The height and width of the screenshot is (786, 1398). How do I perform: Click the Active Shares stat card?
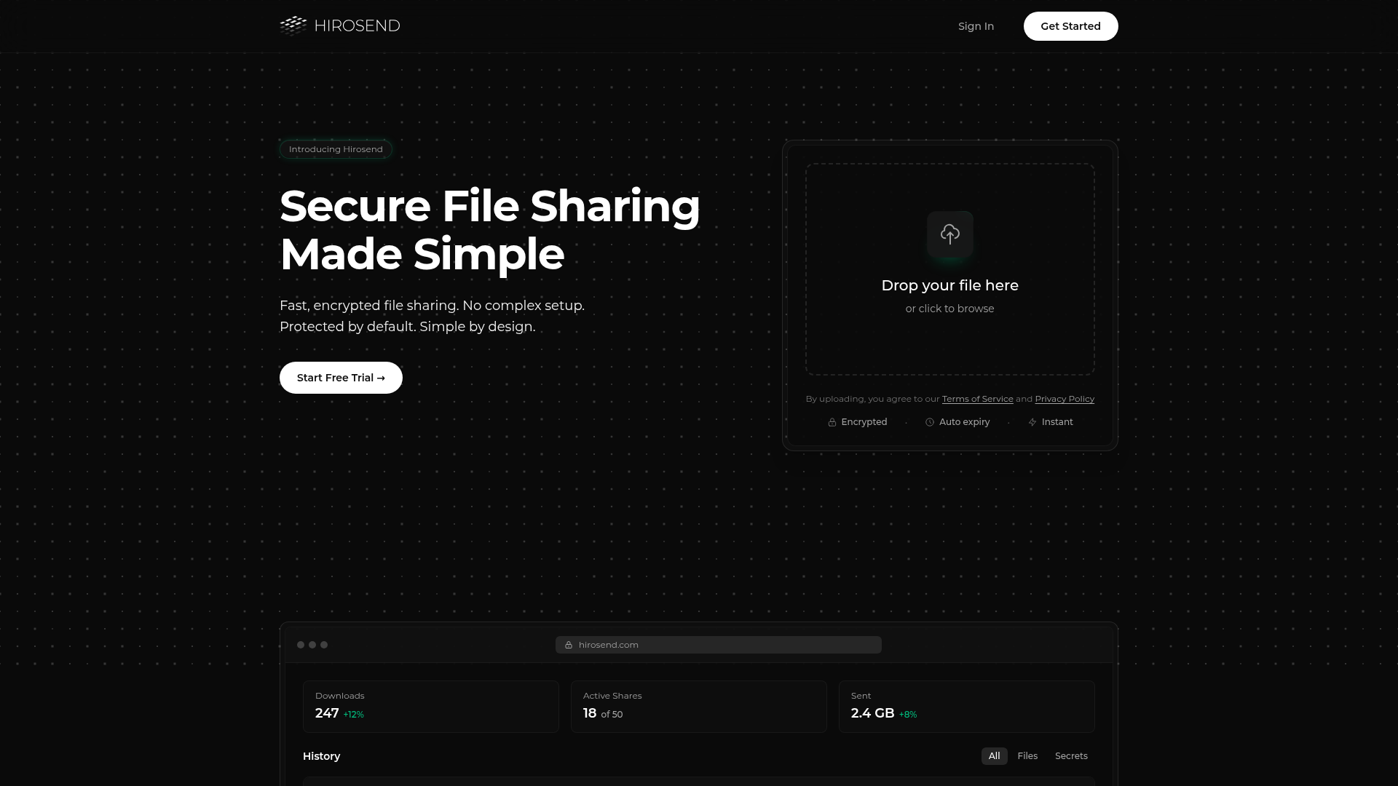pyautogui.click(x=698, y=706)
